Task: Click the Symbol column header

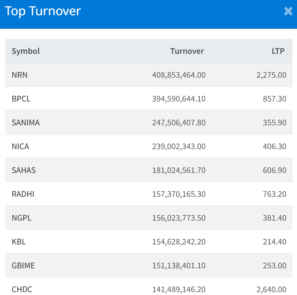Action: (26, 51)
